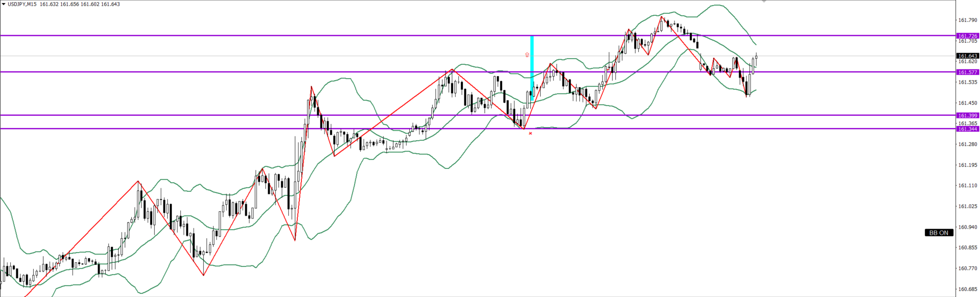Click the black 161.643 current price label
Screen dimensions: 980x297
(x=967, y=56)
